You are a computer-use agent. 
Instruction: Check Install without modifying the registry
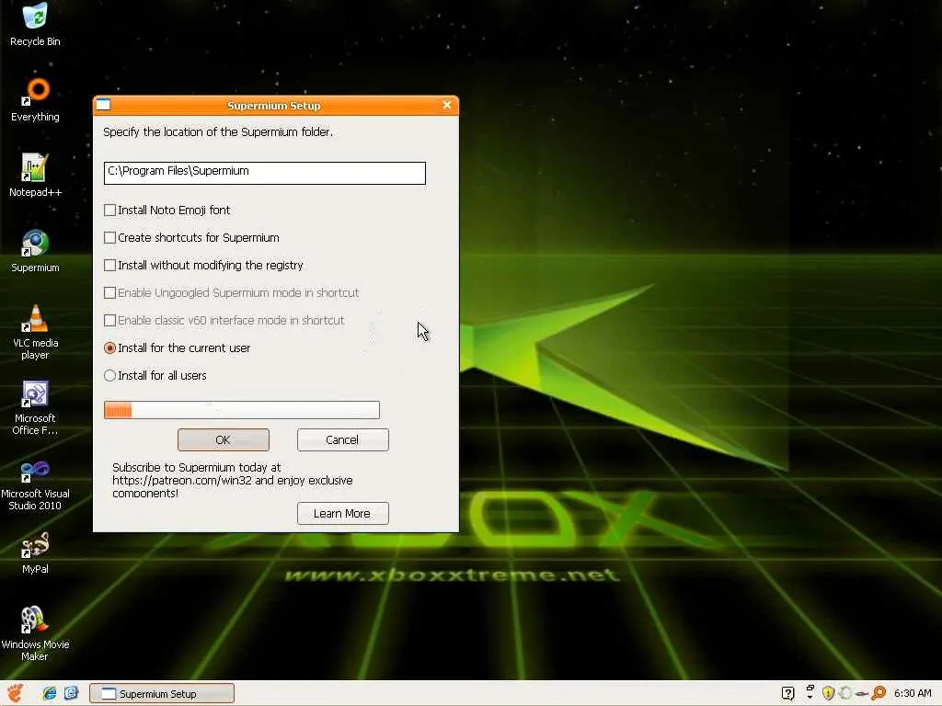pos(109,266)
